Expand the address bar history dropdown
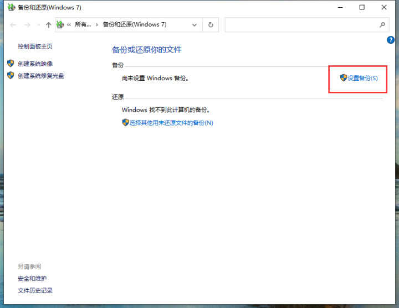This screenshot has height=308, width=399. (x=195, y=25)
